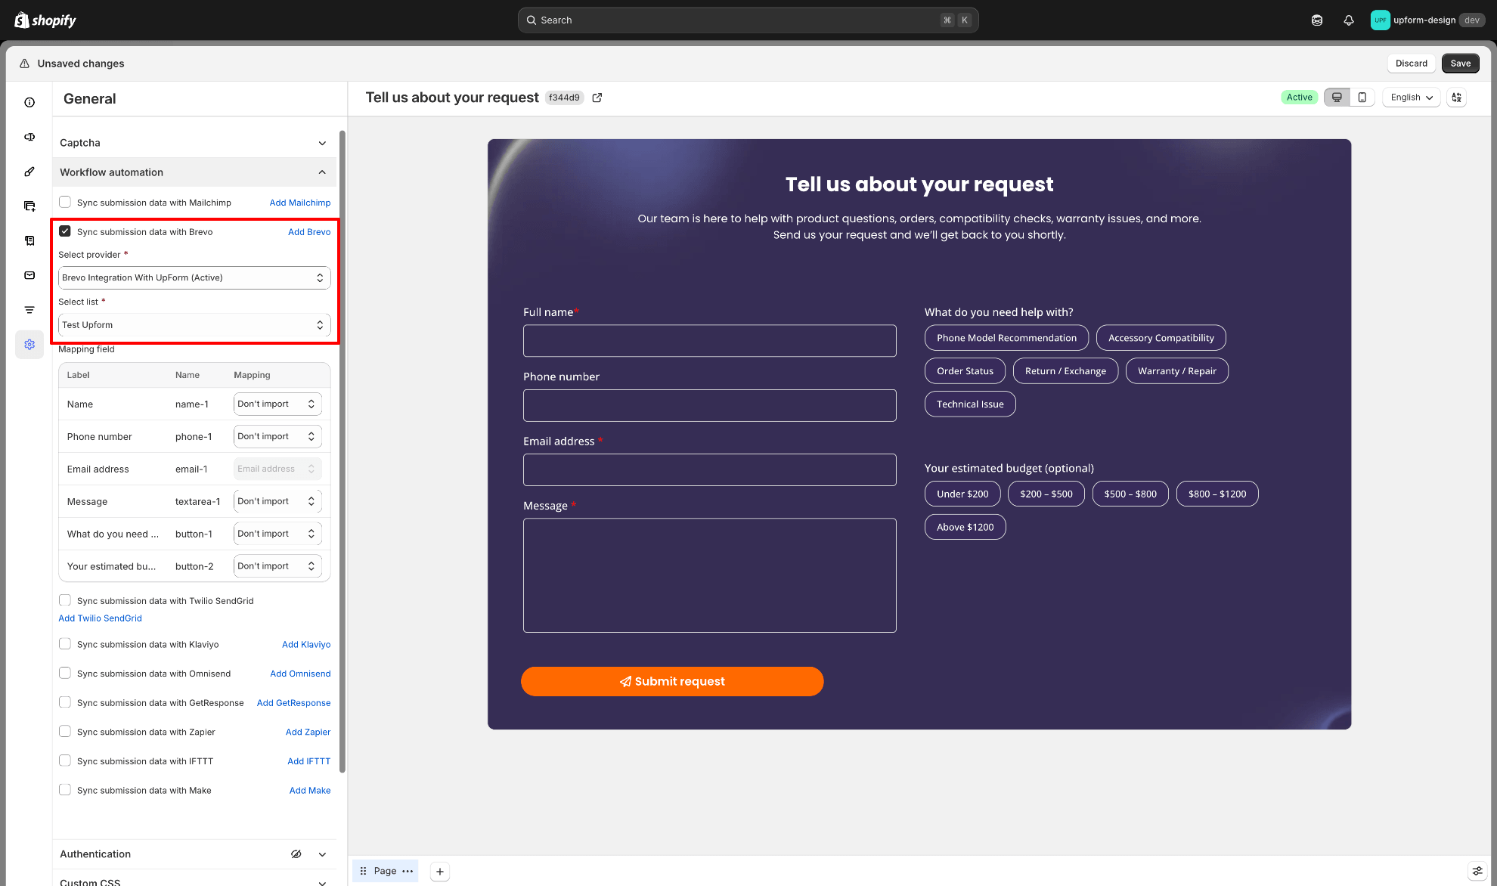Open the translation settings icon
This screenshot has width=1497, height=886.
point(1457,98)
